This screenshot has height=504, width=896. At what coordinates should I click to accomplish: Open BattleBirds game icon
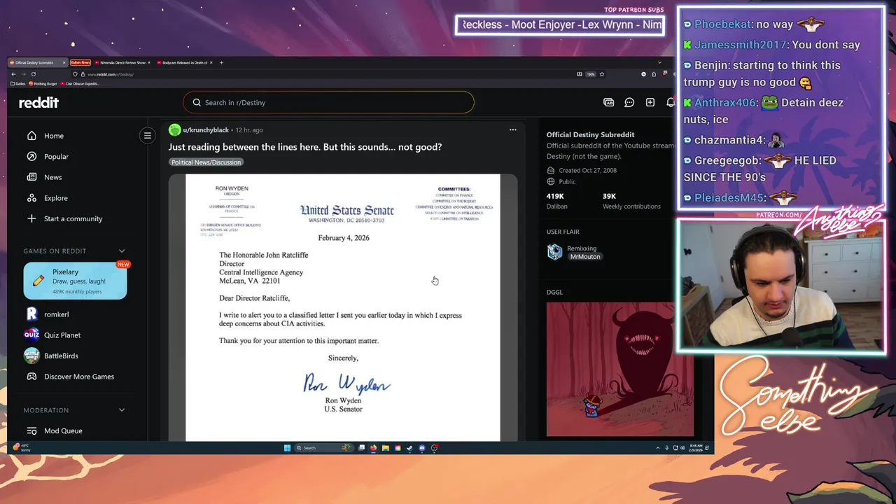[x=31, y=356]
